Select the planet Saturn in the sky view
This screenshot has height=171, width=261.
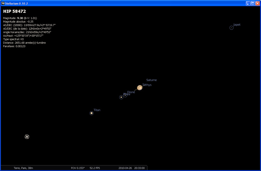[140, 88]
